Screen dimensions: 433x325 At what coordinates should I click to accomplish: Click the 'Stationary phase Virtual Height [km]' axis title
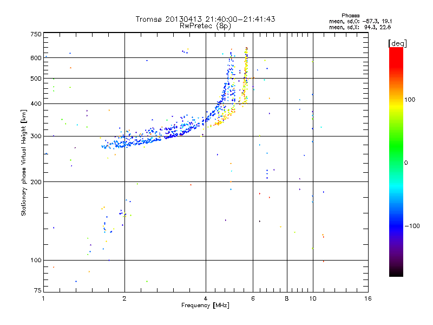[23, 163]
